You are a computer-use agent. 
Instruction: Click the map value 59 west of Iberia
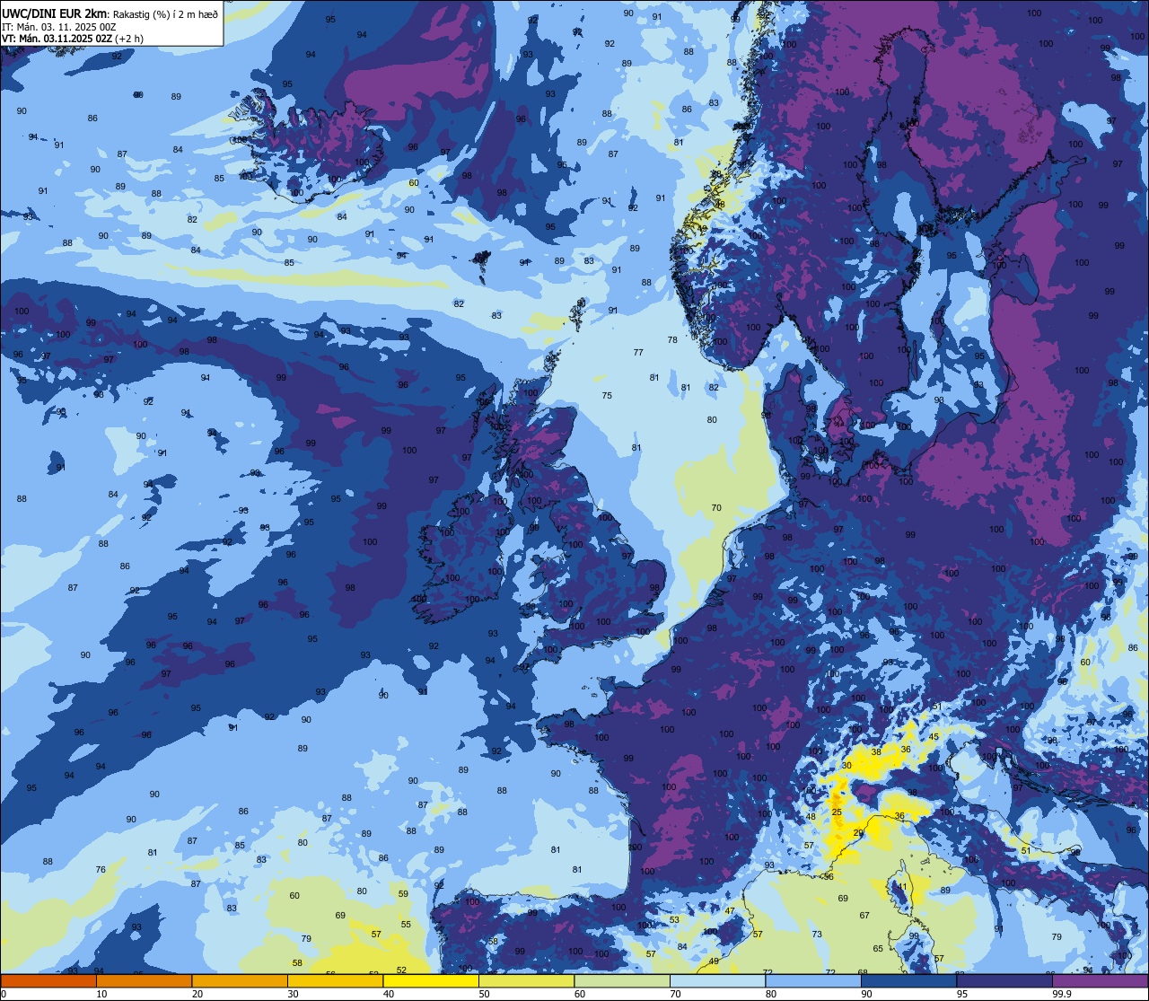click(403, 893)
